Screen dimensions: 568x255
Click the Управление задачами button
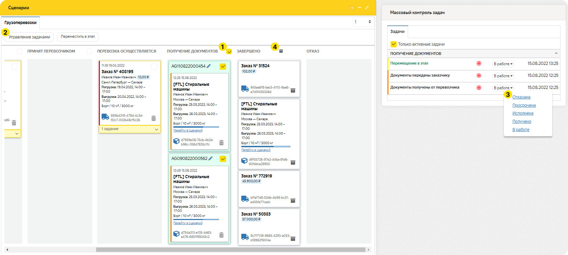(29, 37)
